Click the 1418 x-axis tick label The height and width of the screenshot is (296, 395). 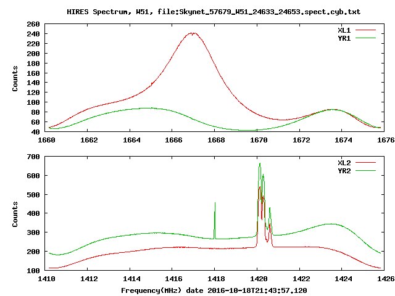(216, 279)
